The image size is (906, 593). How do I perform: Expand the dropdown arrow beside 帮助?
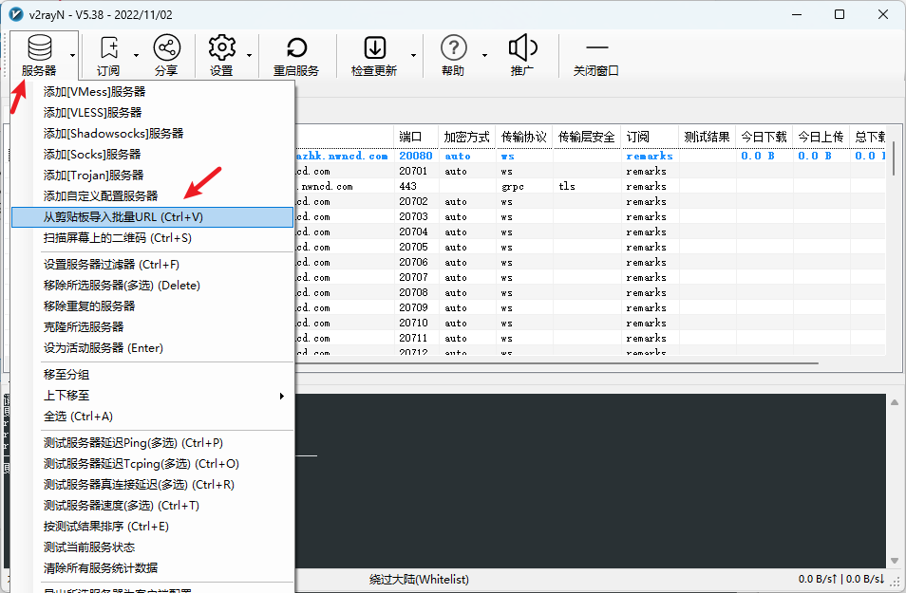point(484,55)
